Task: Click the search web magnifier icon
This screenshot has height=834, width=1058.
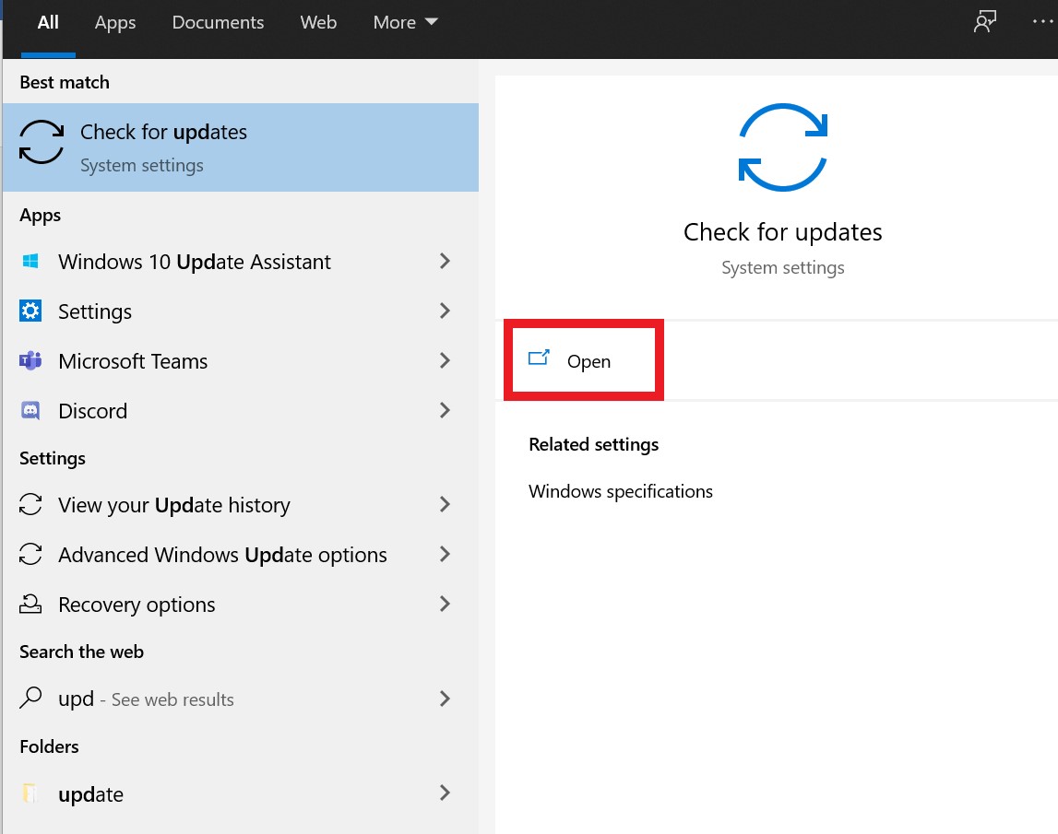Action: 30,699
